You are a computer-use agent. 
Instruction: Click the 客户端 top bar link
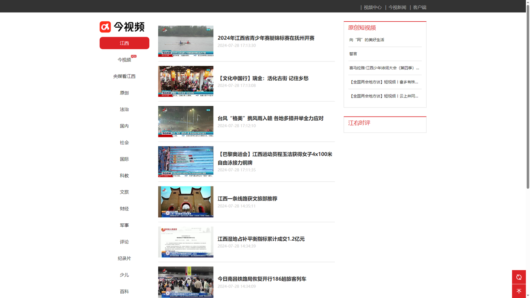pyautogui.click(x=420, y=7)
